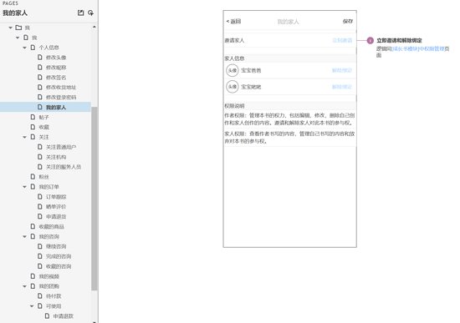
Task: Collapse the 个人信息 tree node
Action: [24, 48]
